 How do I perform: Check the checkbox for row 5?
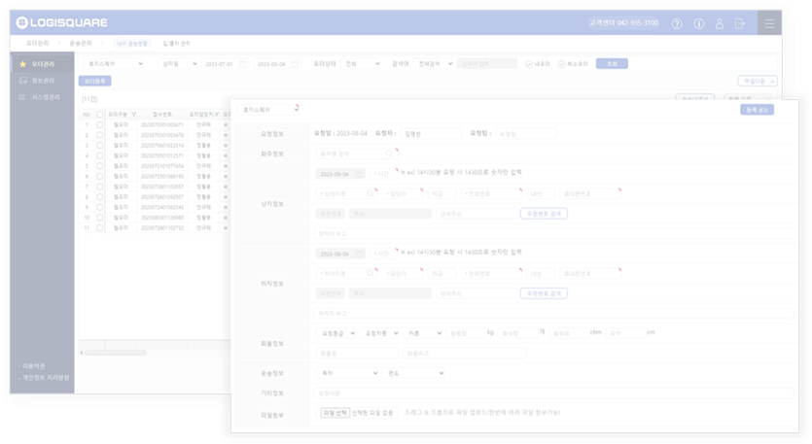(100, 166)
